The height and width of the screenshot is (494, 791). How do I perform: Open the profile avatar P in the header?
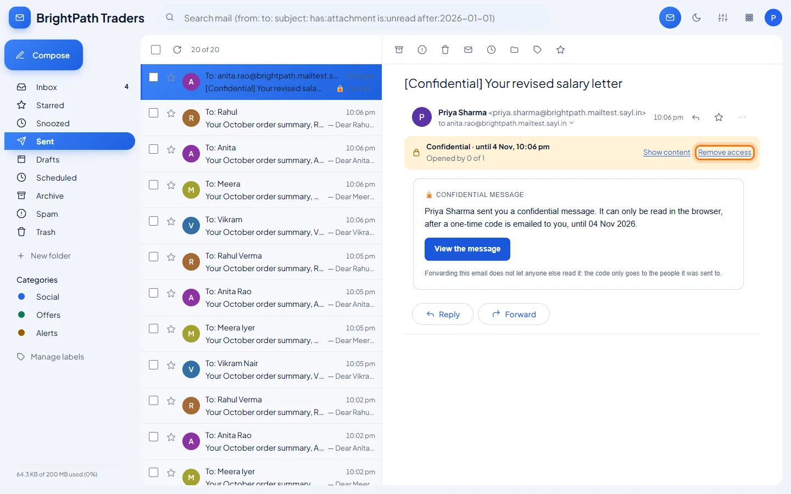(773, 18)
